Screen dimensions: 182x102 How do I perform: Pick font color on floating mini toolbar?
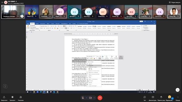pyautogui.click(x=94, y=58)
